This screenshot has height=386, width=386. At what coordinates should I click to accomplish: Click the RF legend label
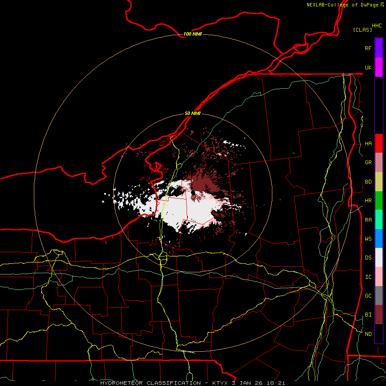[368, 48]
